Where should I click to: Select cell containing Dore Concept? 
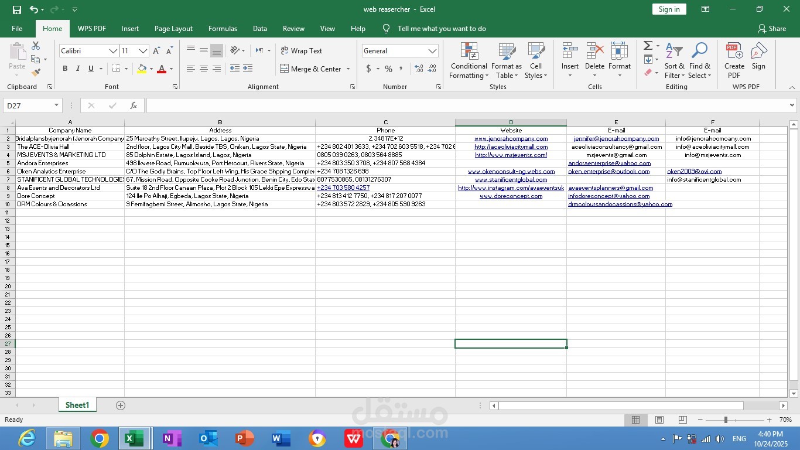click(70, 196)
